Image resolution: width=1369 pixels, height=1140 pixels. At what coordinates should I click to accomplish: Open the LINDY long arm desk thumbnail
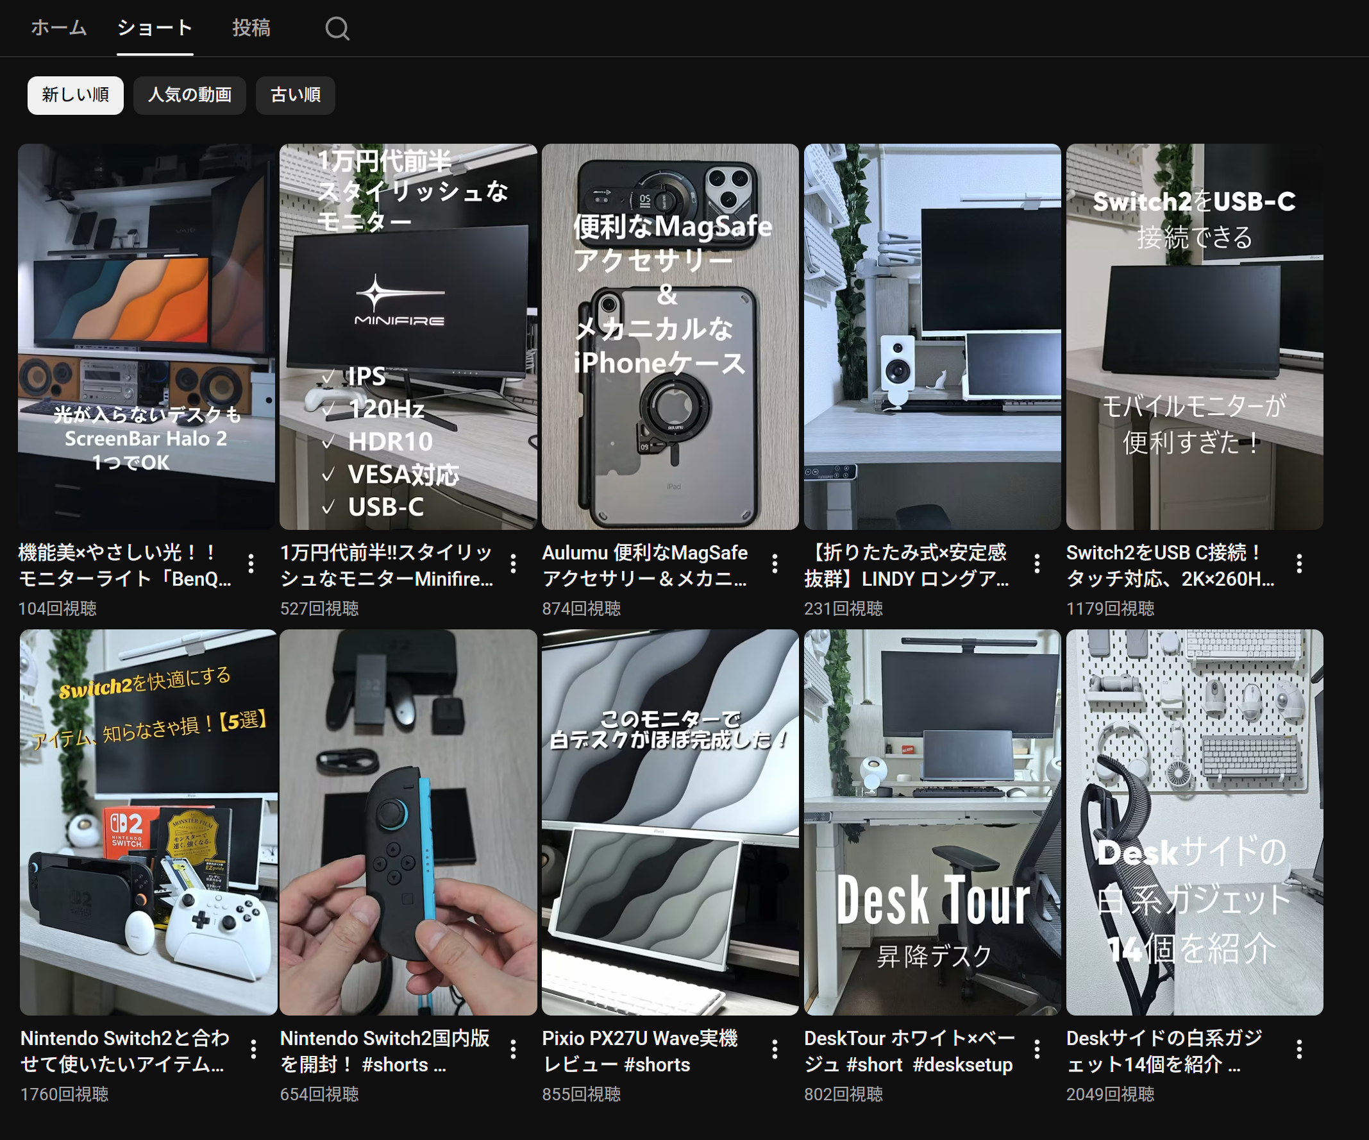click(932, 337)
